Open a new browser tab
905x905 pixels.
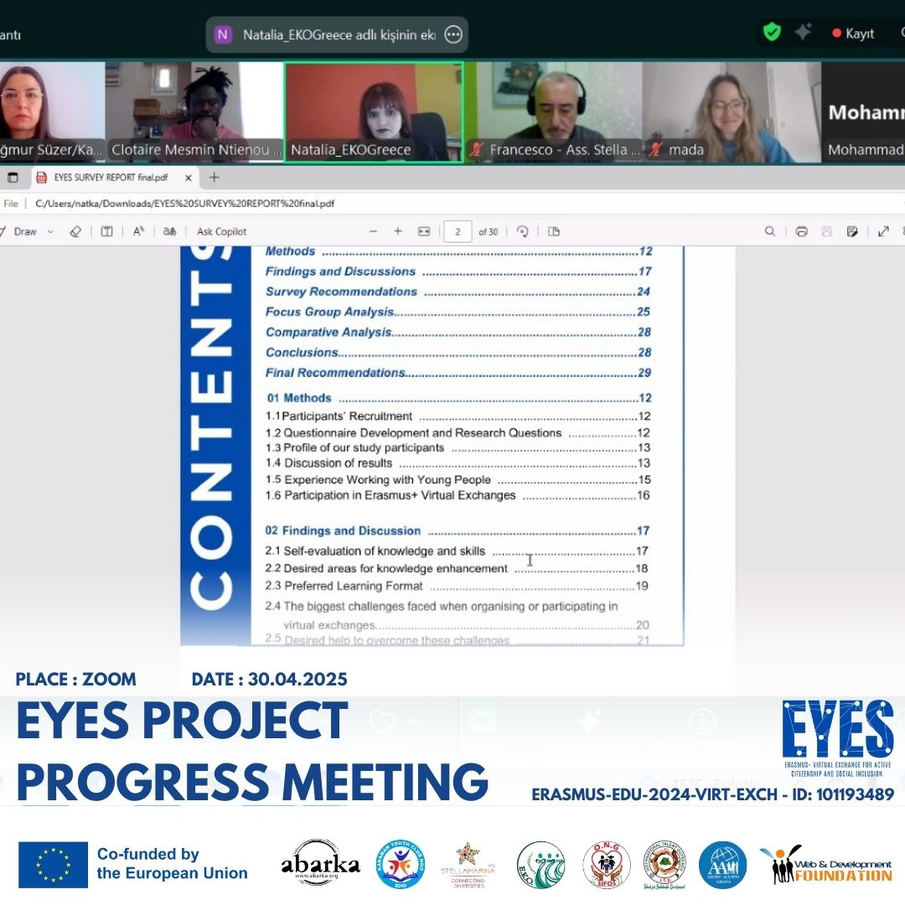215,177
